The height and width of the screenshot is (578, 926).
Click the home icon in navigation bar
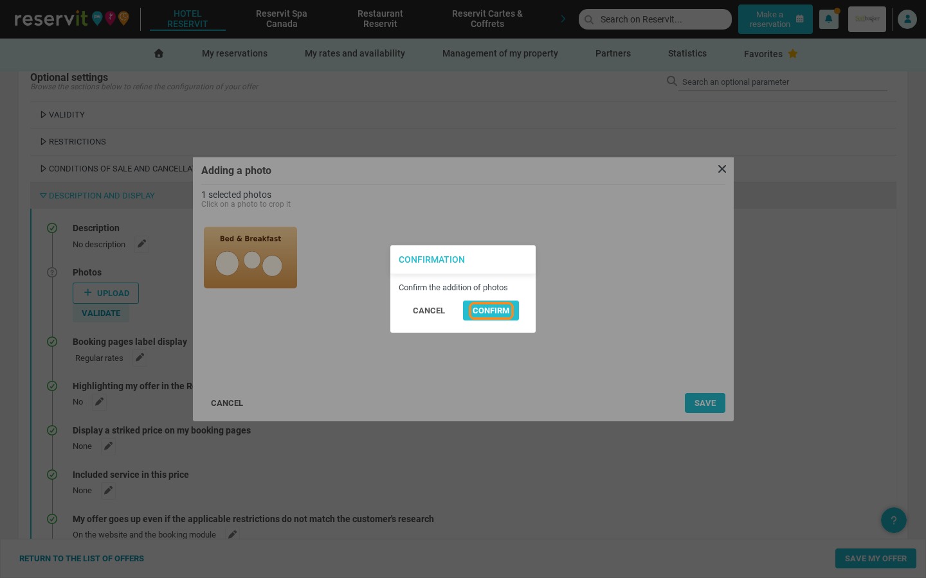pos(159,53)
